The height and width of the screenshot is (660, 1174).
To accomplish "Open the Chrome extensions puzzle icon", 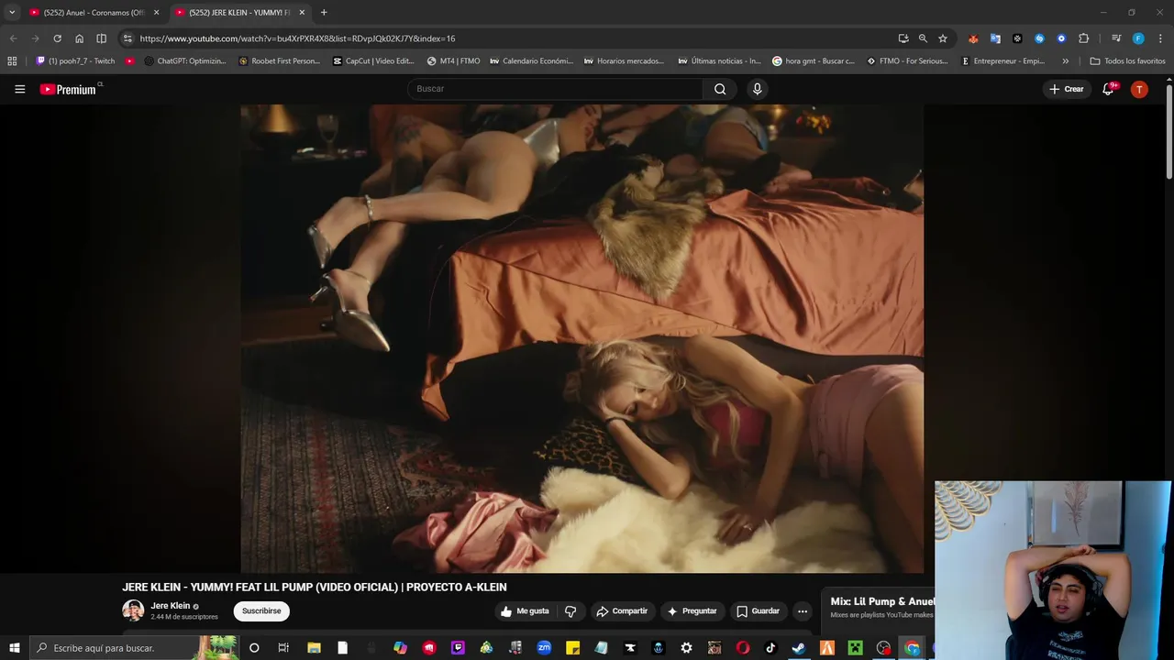I will 1083,38.
